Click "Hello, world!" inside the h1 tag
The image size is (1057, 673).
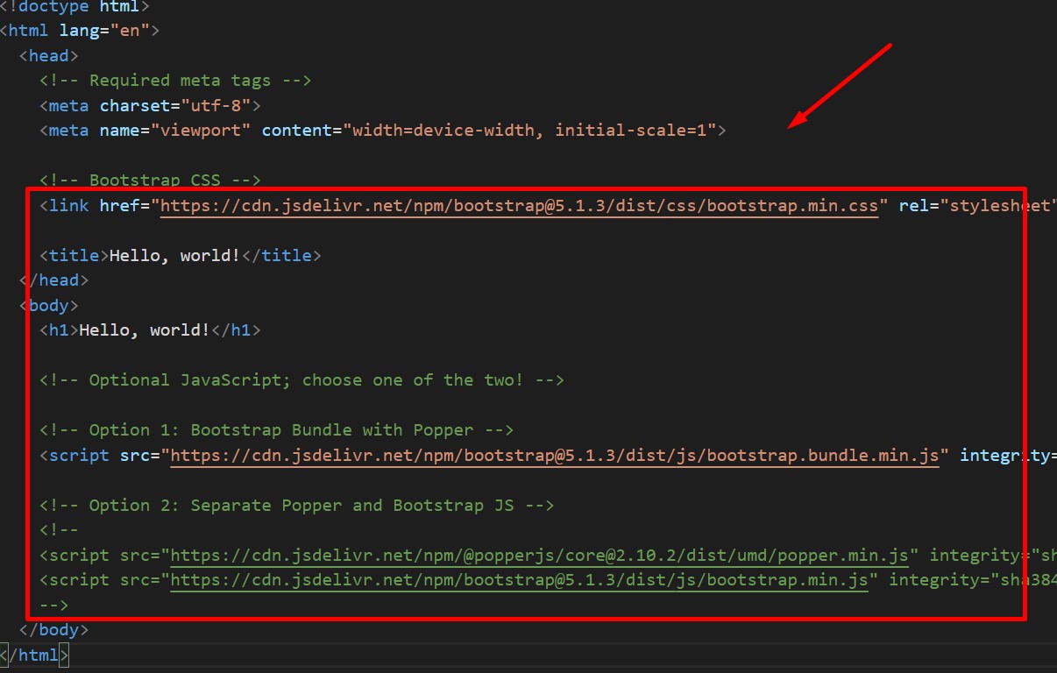point(145,330)
